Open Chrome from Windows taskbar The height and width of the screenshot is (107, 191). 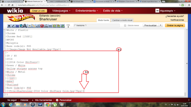[48, 105]
